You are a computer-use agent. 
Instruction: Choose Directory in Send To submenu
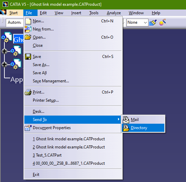(x=143, y=128)
